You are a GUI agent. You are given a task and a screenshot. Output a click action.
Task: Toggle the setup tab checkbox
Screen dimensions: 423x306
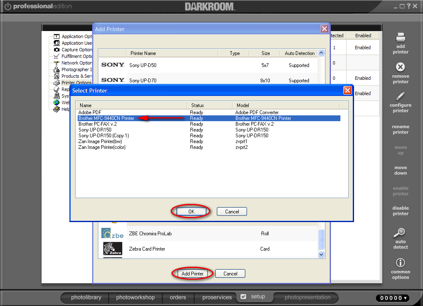243,296
